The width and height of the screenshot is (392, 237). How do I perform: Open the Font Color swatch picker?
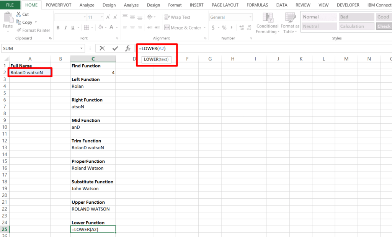tap(112, 28)
